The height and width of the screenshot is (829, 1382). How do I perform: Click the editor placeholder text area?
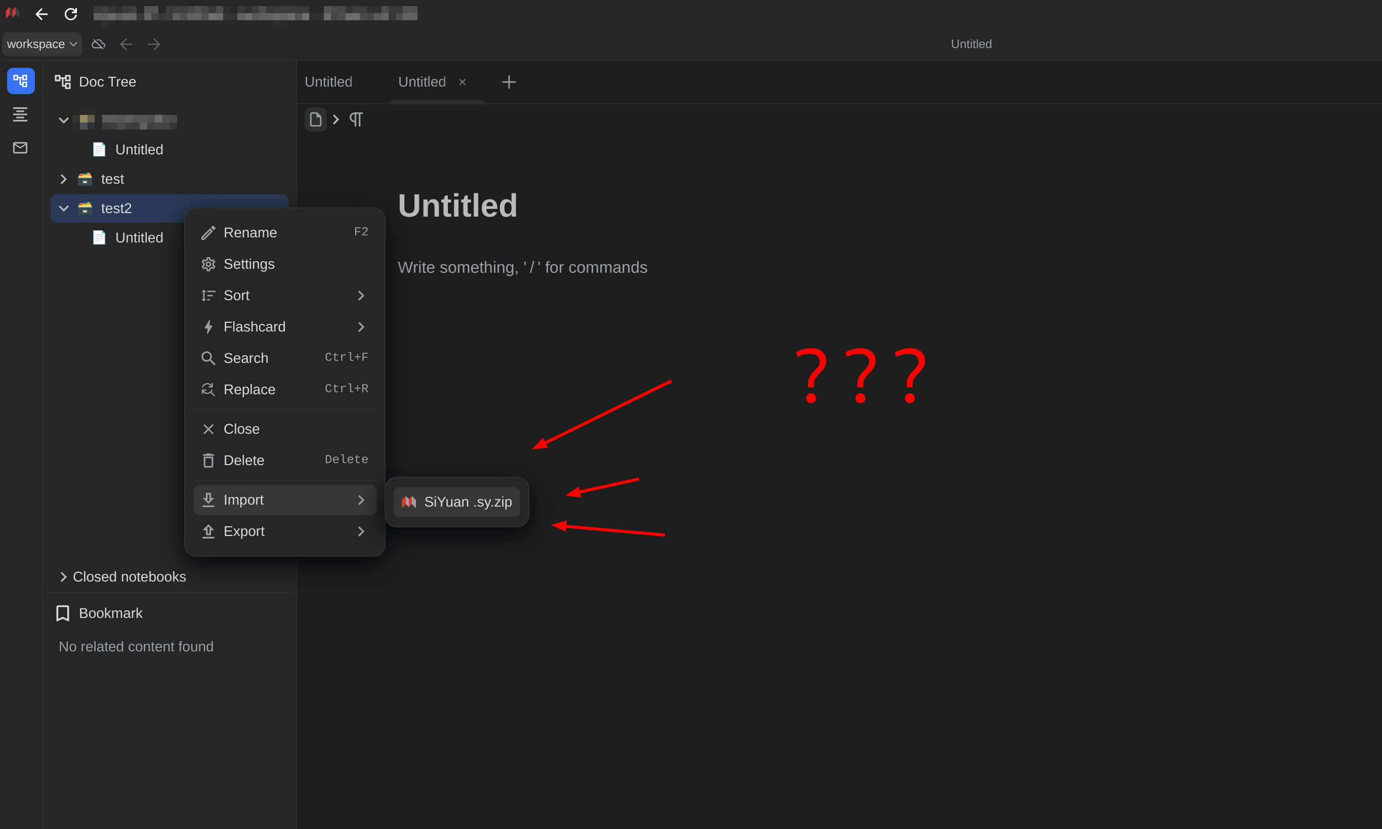522,268
